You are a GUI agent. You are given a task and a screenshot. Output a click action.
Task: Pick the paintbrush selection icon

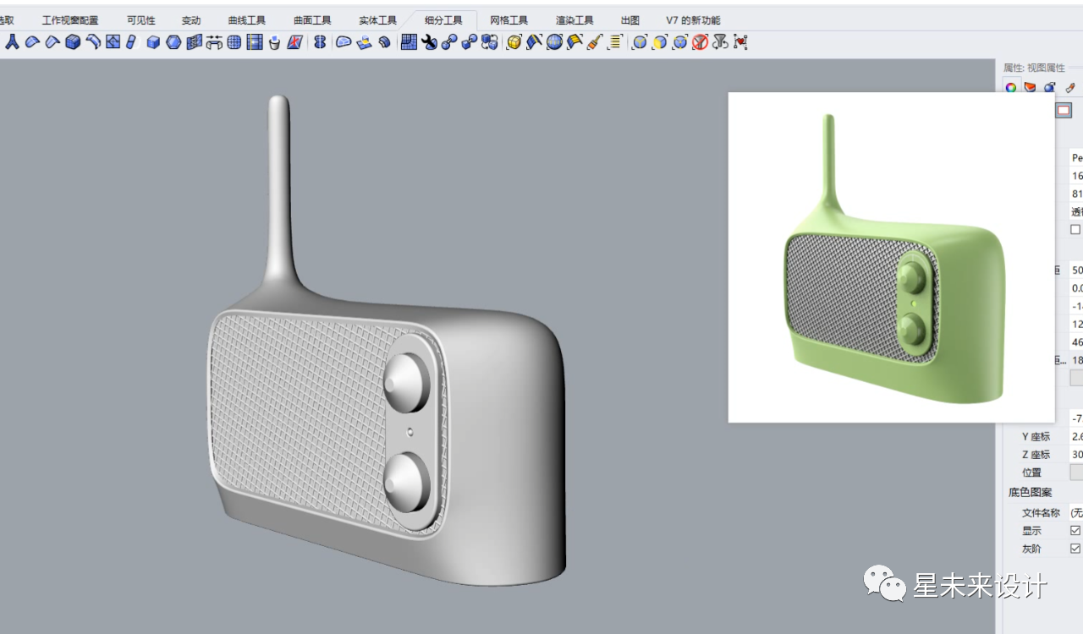pyautogui.click(x=595, y=41)
